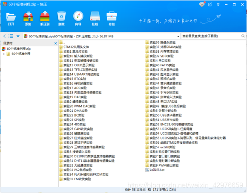Click the diamond VIP icon in title bar

coord(202,4)
